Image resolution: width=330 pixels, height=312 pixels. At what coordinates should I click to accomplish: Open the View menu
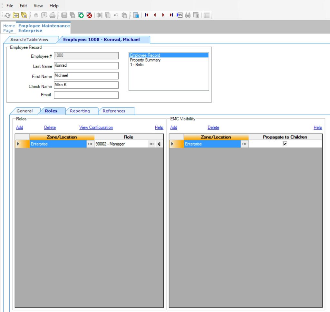38,6
